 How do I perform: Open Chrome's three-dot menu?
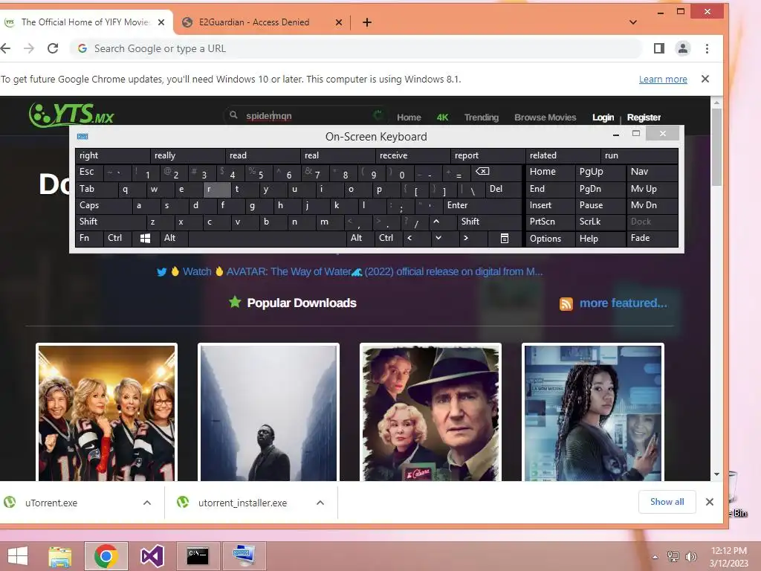707,48
